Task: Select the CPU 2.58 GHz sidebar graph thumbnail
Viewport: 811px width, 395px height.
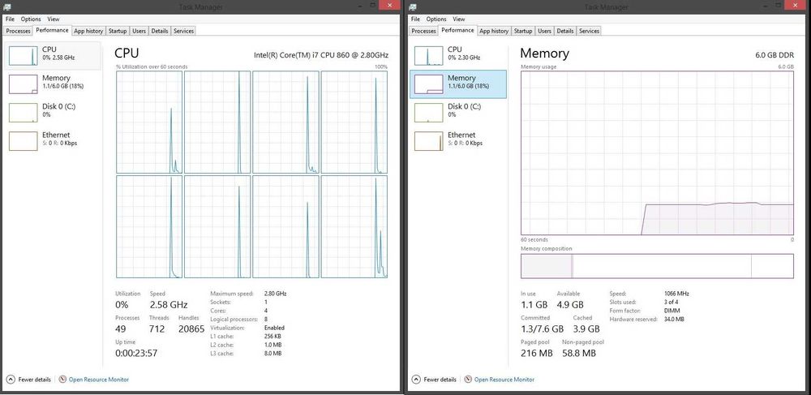Action: [x=23, y=54]
